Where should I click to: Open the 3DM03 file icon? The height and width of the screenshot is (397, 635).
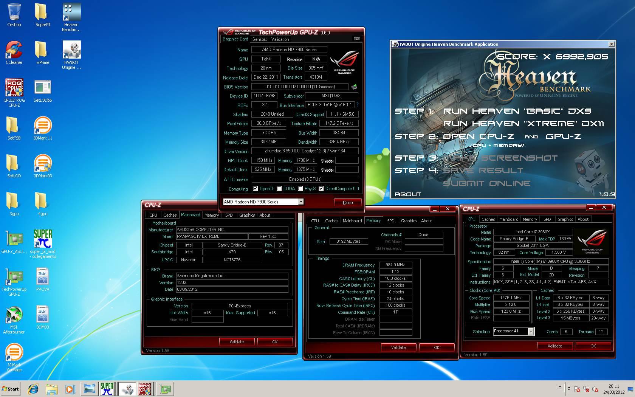[43, 318]
